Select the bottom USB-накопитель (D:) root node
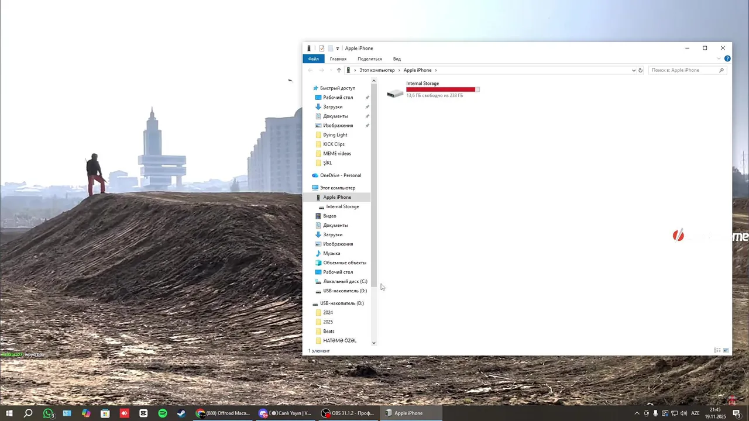Viewport: 749px width, 421px height. point(342,303)
